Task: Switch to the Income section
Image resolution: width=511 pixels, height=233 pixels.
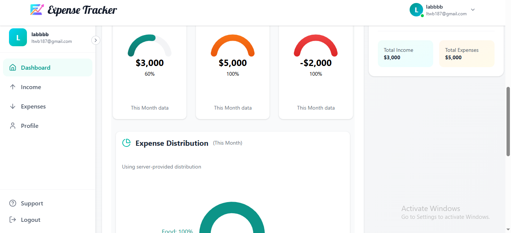Action: [31, 87]
